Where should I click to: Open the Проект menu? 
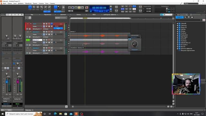tap(35, 4)
